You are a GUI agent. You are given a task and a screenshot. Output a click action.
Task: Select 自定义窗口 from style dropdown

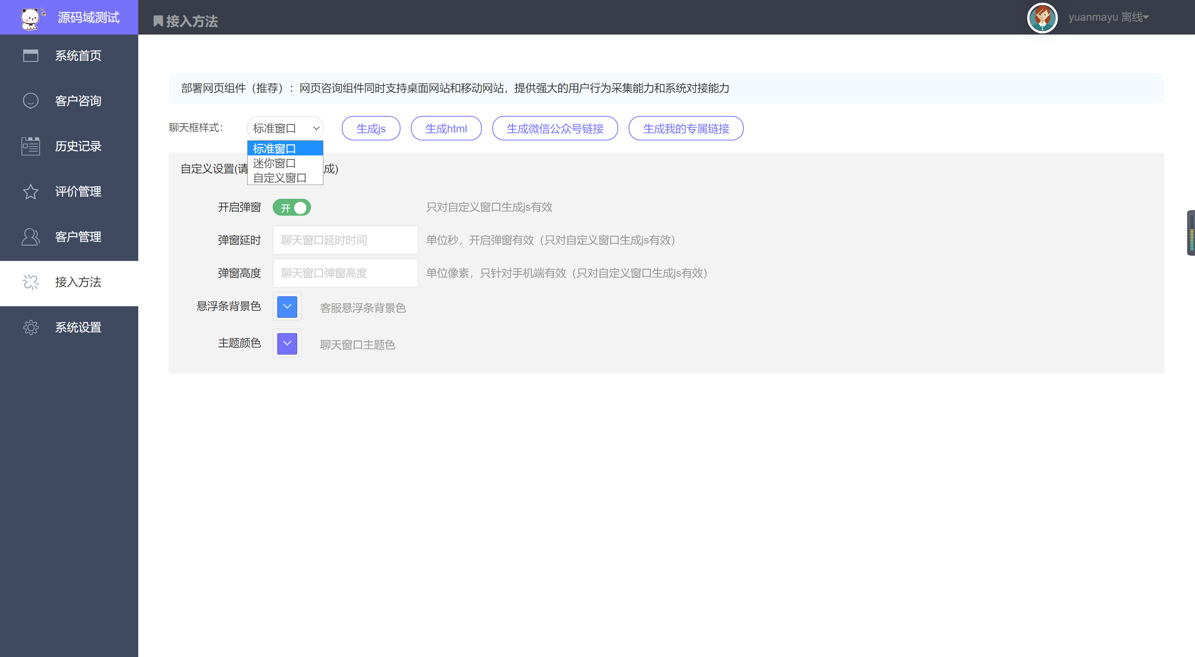point(281,177)
